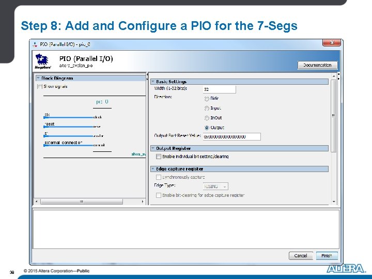The width and height of the screenshot is (372, 279).
Task: Open the Documentation button
Action: (317, 65)
